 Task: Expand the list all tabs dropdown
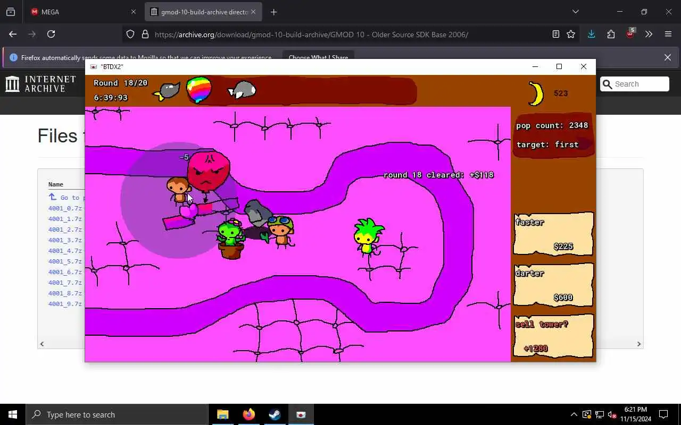[x=575, y=12]
